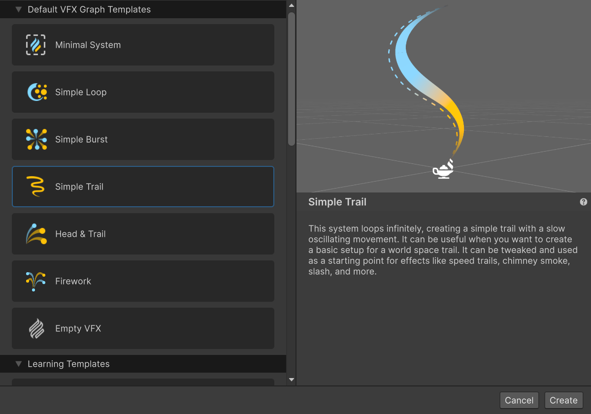Click the Simple Trail squiggle icon

pos(35,187)
